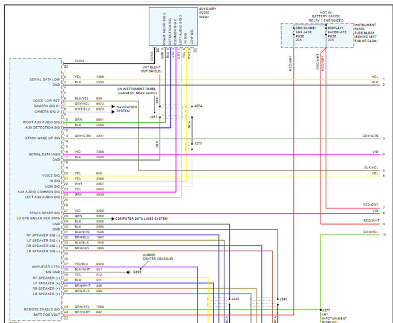Click circuit number 3290

100,211
